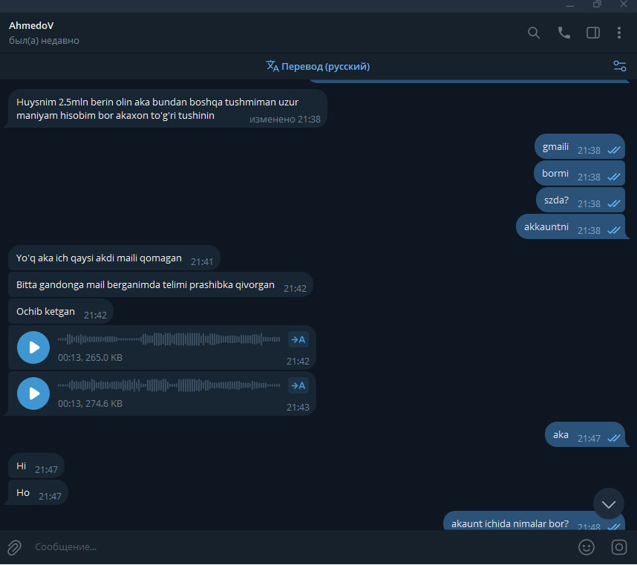Image resolution: width=637 pixels, height=565 pixels.
Task: Open translation settings sliders icon
Action: [x=619, y=66]
